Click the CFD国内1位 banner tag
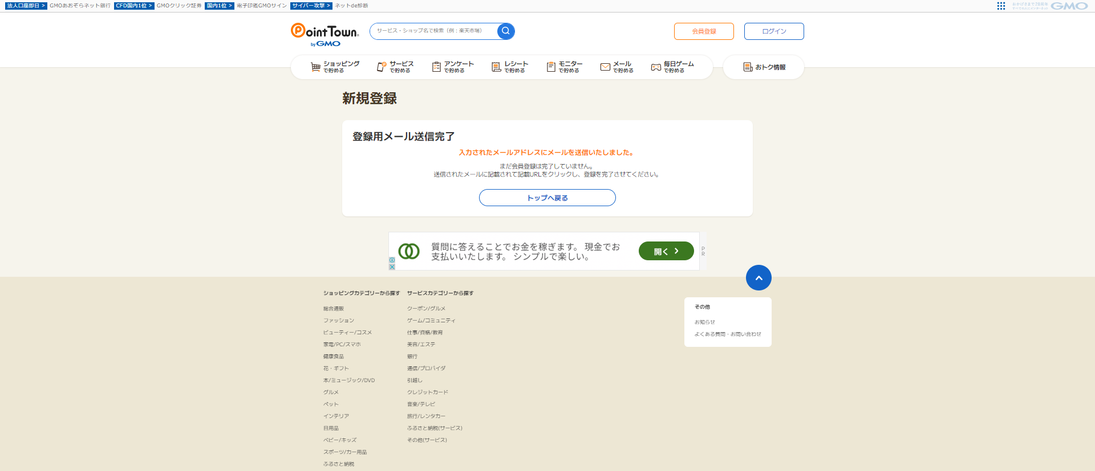The width and height of the screenshot is (1095, 471). [134, 6]
